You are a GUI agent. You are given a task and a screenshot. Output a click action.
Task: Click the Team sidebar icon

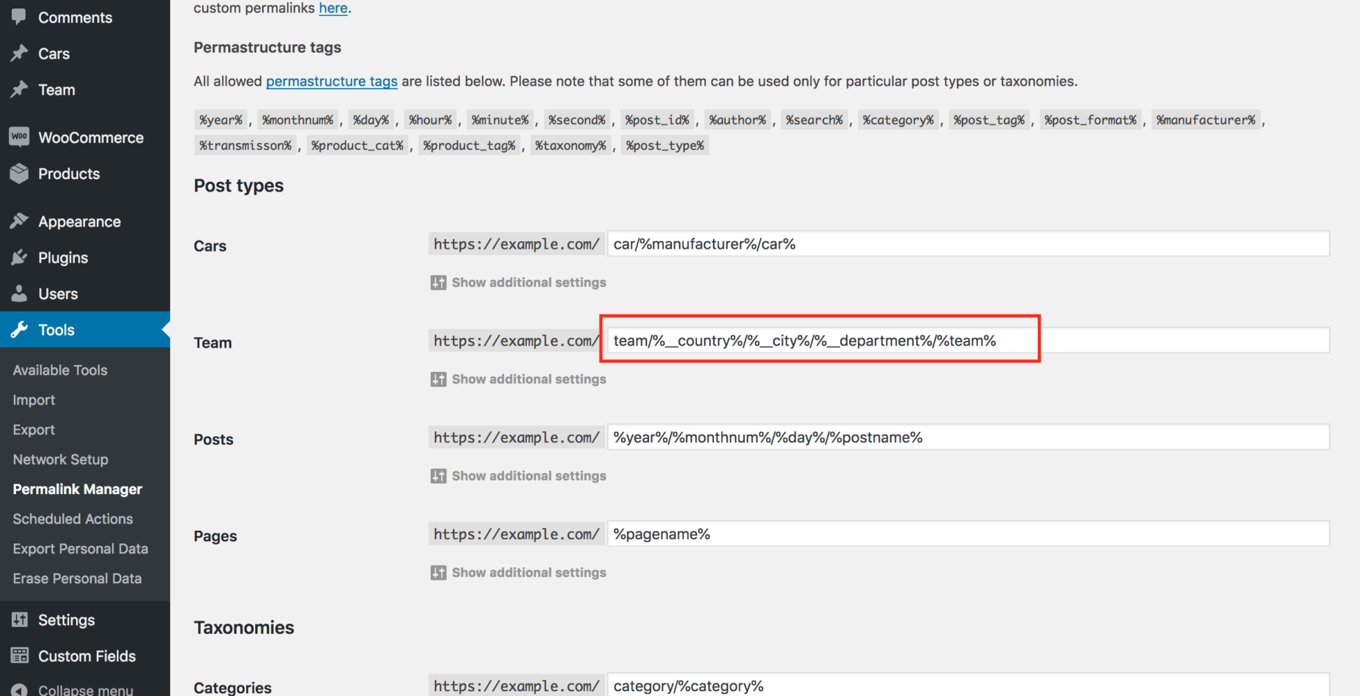tap(20, 89)
